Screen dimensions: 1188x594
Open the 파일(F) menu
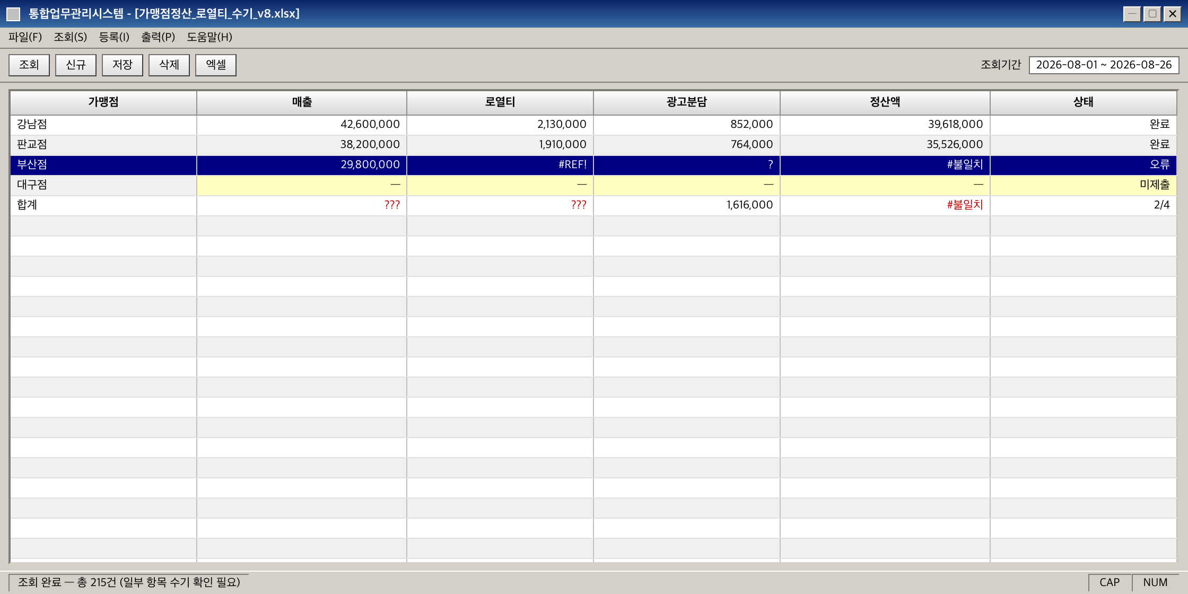click(x=25, y=37)
